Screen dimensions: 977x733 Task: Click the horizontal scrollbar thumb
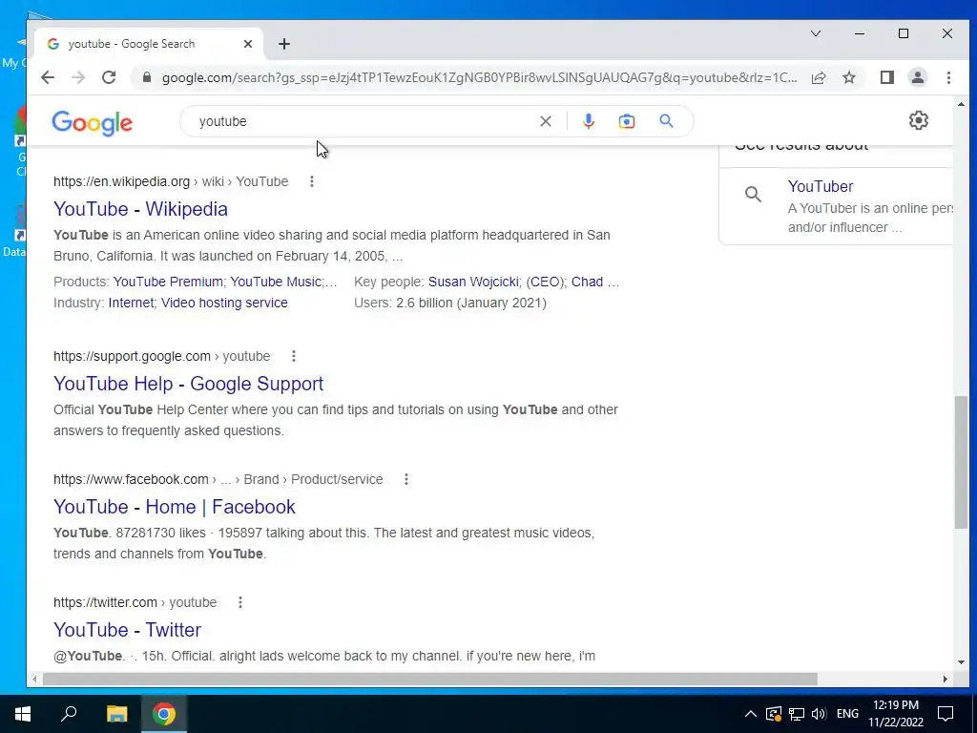pos(429,679)
